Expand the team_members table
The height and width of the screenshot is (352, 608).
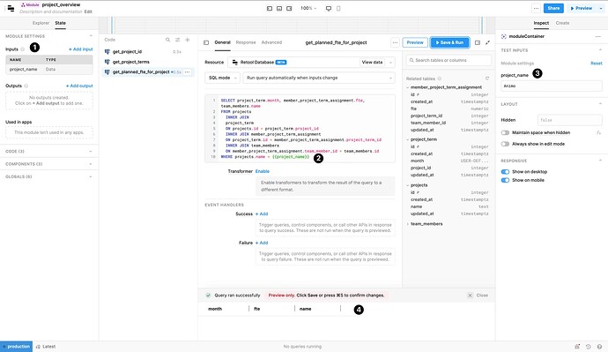pos(407,224)
